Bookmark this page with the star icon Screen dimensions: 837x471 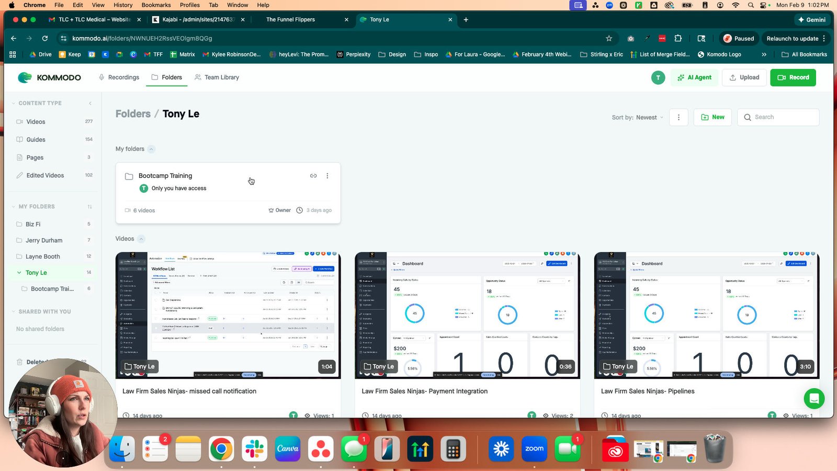(609, 38)
